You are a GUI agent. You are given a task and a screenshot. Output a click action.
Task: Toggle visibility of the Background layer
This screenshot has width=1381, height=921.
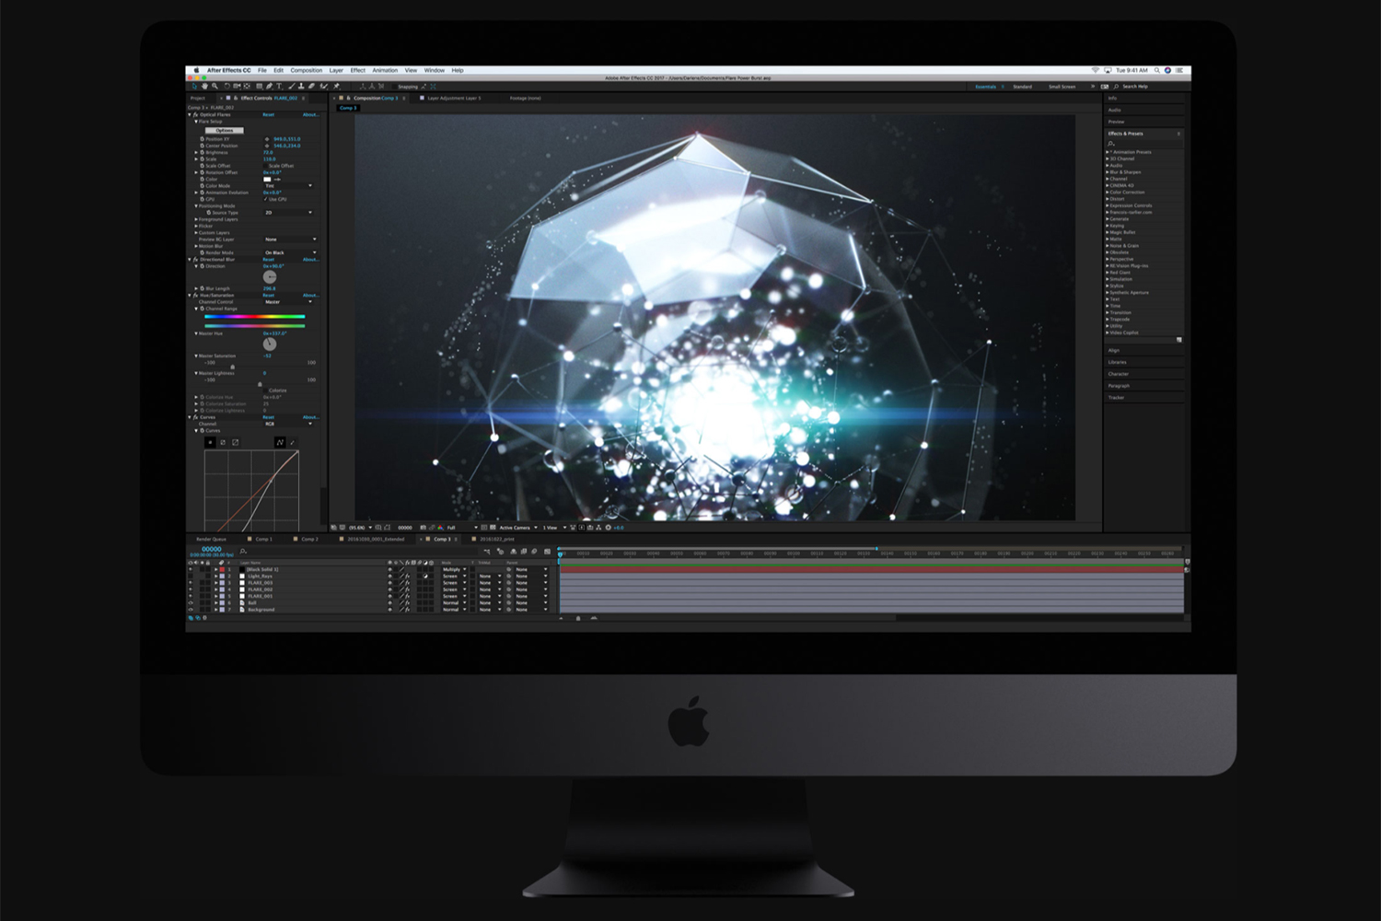pos(191,610)
